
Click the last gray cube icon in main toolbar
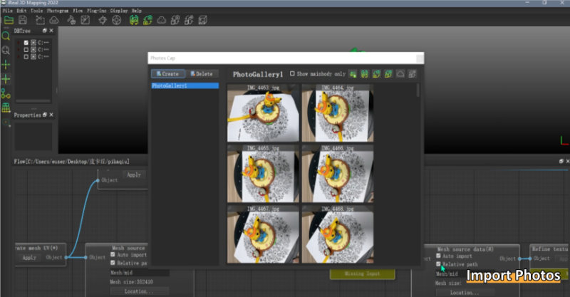point(202,20)
